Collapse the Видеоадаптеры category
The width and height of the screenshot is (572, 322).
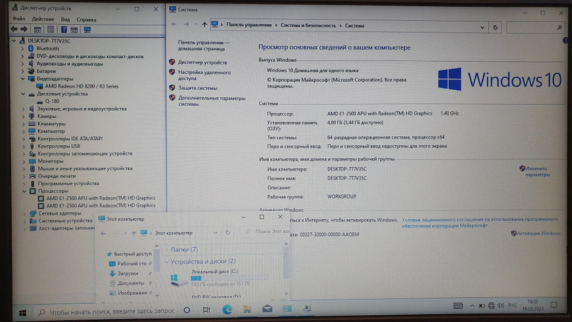(23, 79)
